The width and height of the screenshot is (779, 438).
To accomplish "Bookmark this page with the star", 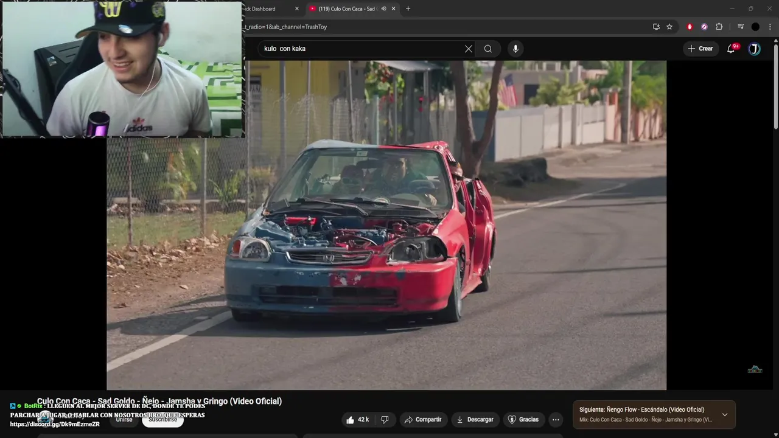I will pos(669,27).
